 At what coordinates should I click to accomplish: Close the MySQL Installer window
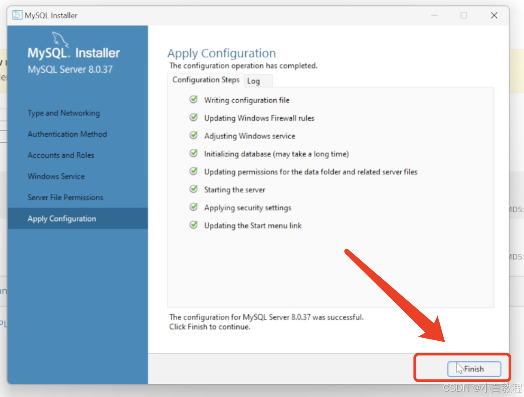(x=494, y=15)
